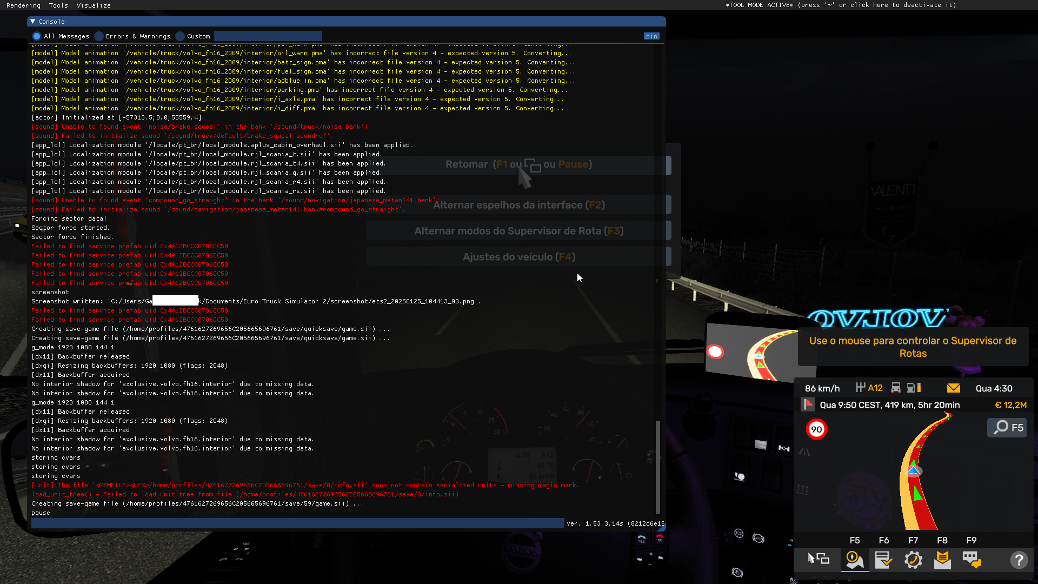Viewport: 1038px width, 584px height.
Task: Open the chat icon under F9
Action: (972, 560)
